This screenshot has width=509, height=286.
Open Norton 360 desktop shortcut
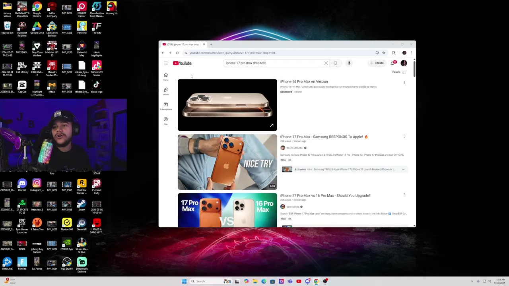coord(67,225)
